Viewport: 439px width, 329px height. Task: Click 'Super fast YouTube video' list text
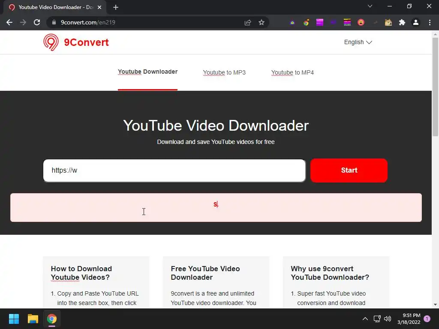point(331,293)
